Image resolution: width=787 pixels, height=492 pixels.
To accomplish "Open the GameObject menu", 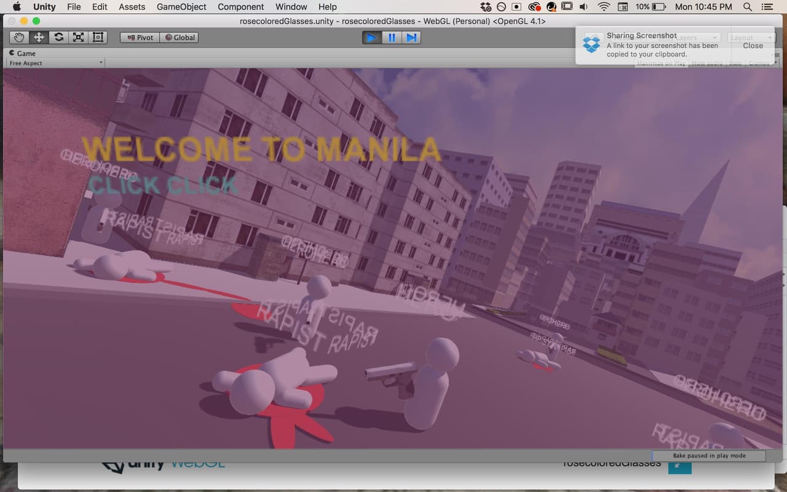I will point(181,7).
